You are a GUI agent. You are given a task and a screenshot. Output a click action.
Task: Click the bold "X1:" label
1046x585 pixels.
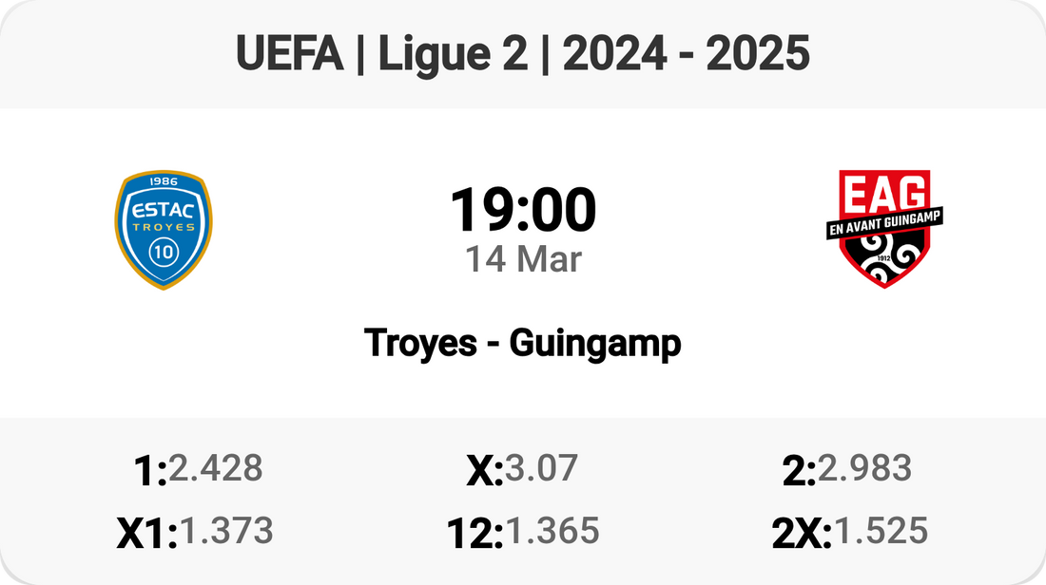tap(147, 533)
